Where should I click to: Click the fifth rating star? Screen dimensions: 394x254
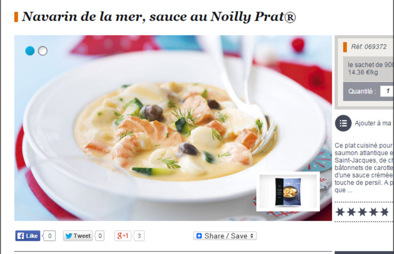(x=384, y=212)
